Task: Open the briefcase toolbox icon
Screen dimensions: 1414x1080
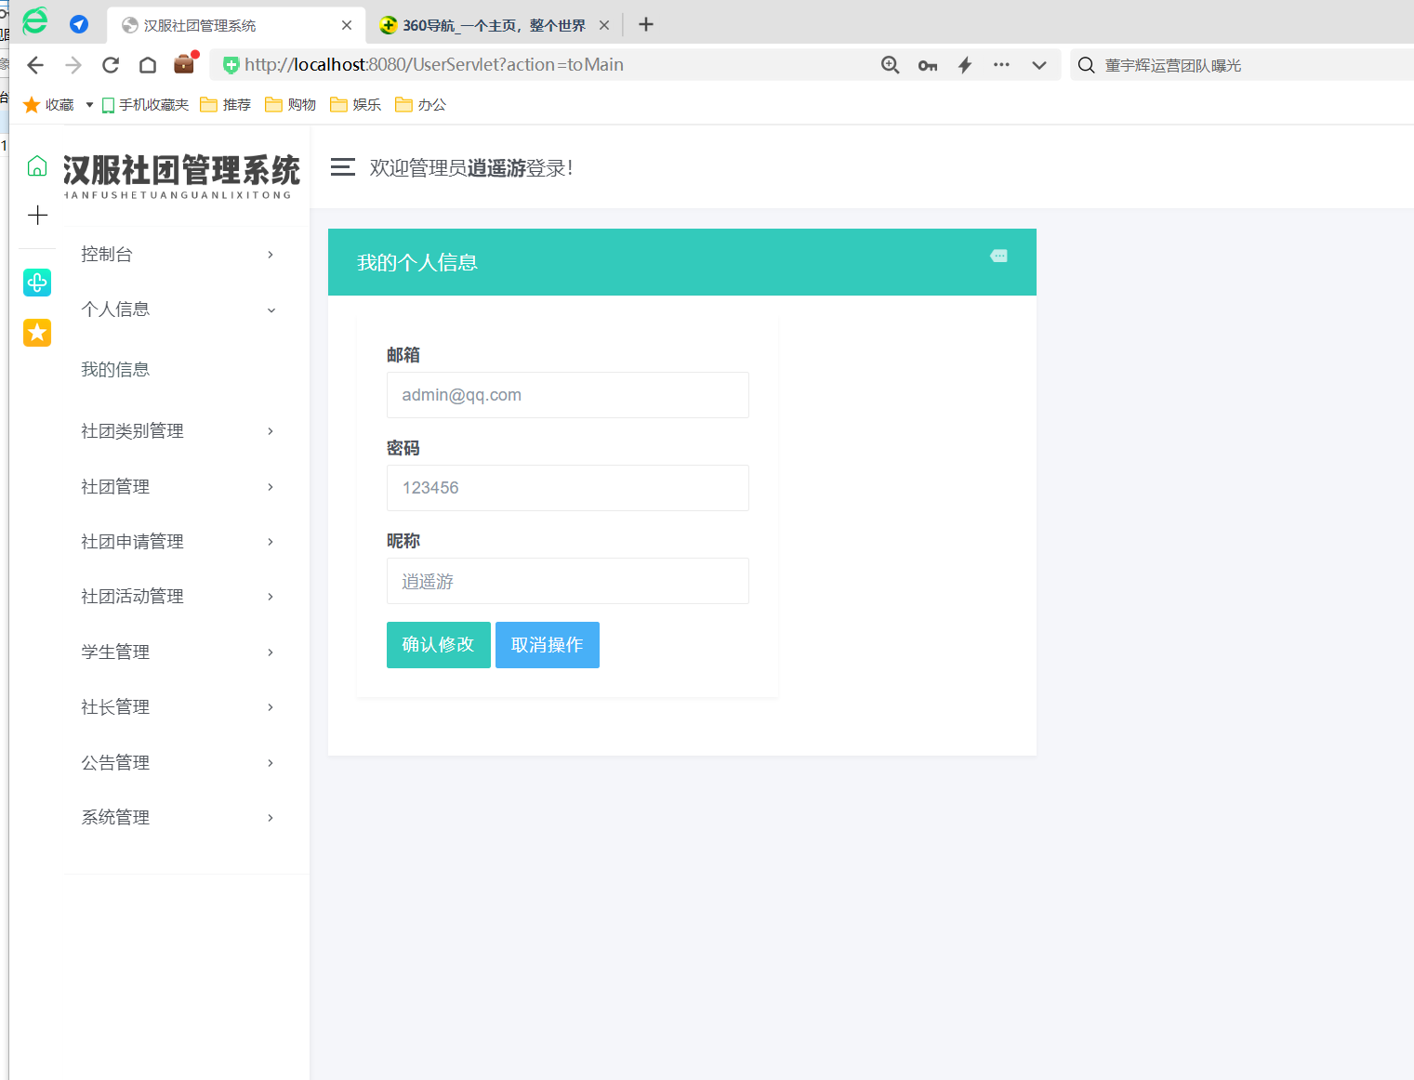Action: pos(185,63)
